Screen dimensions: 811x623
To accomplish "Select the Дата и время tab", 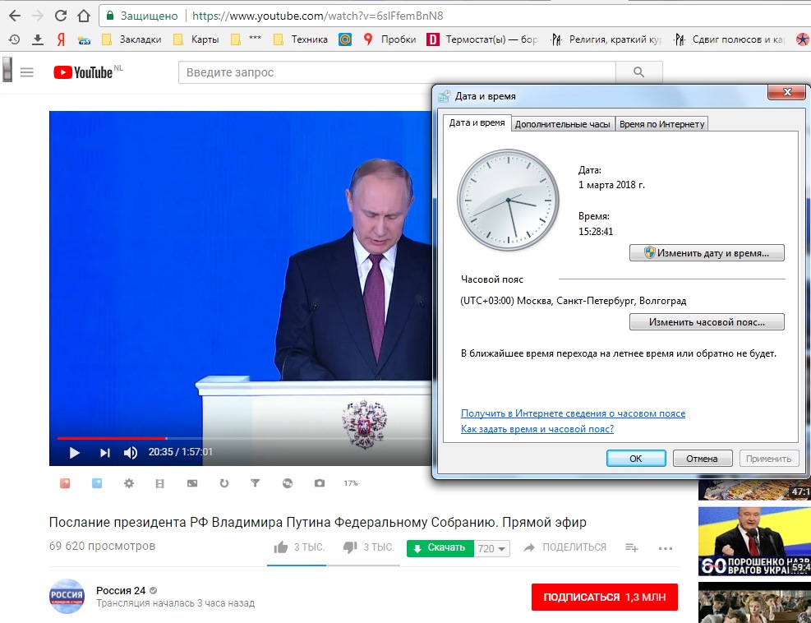I will (477, 123).
